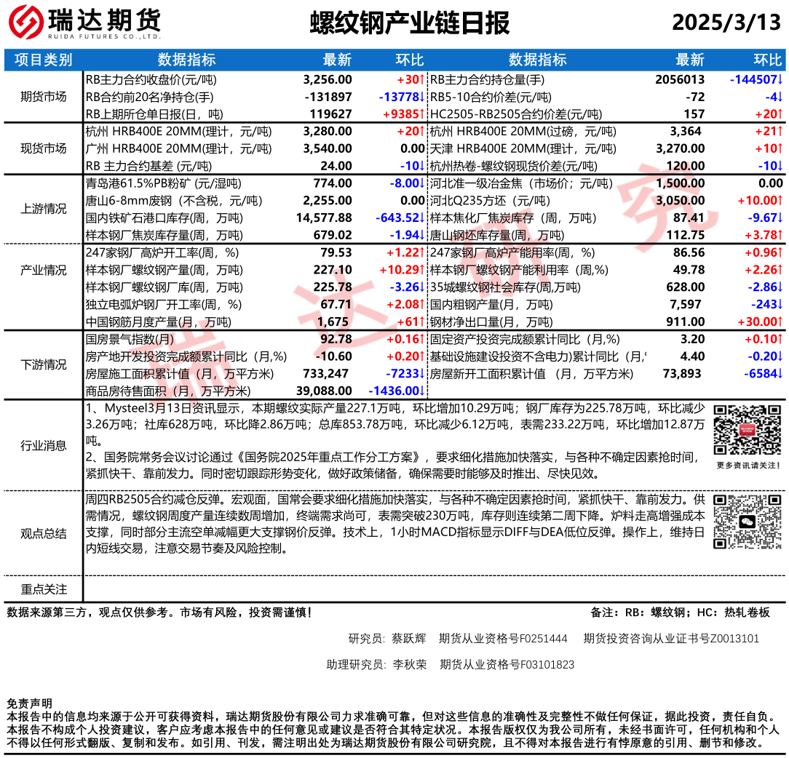Click the RB主力合约收盘价 value 3,256.00
789x758 pixels.
click(x=327, y=79)
